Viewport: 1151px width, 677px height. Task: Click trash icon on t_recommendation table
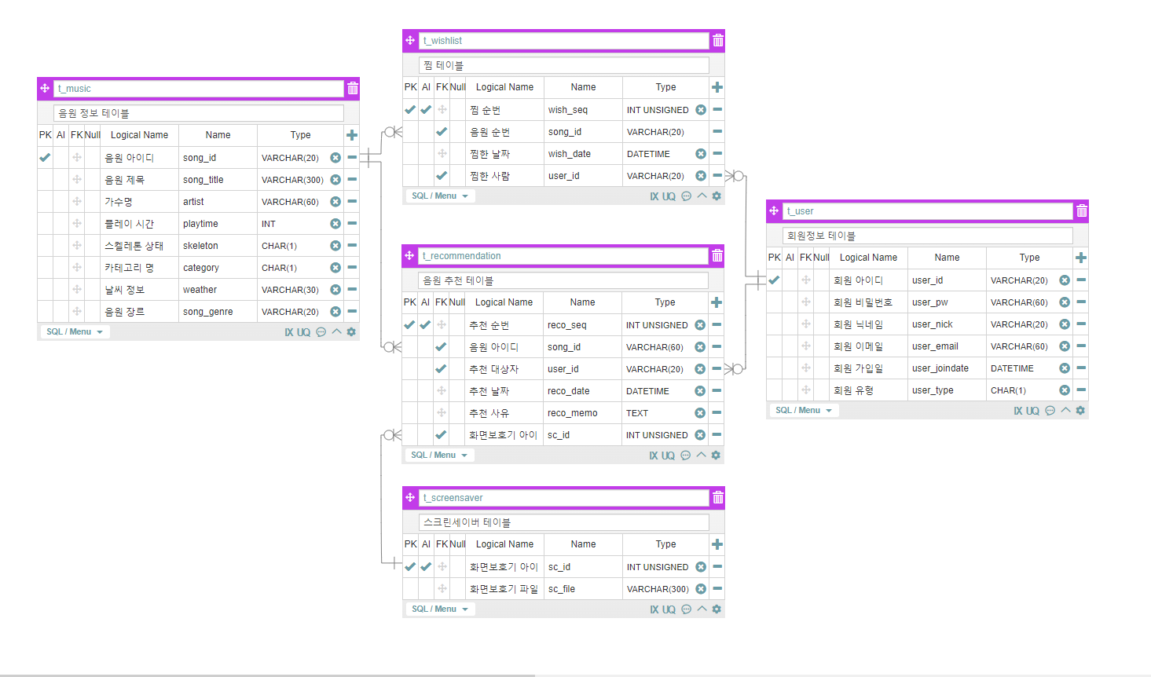coord(717,256)
